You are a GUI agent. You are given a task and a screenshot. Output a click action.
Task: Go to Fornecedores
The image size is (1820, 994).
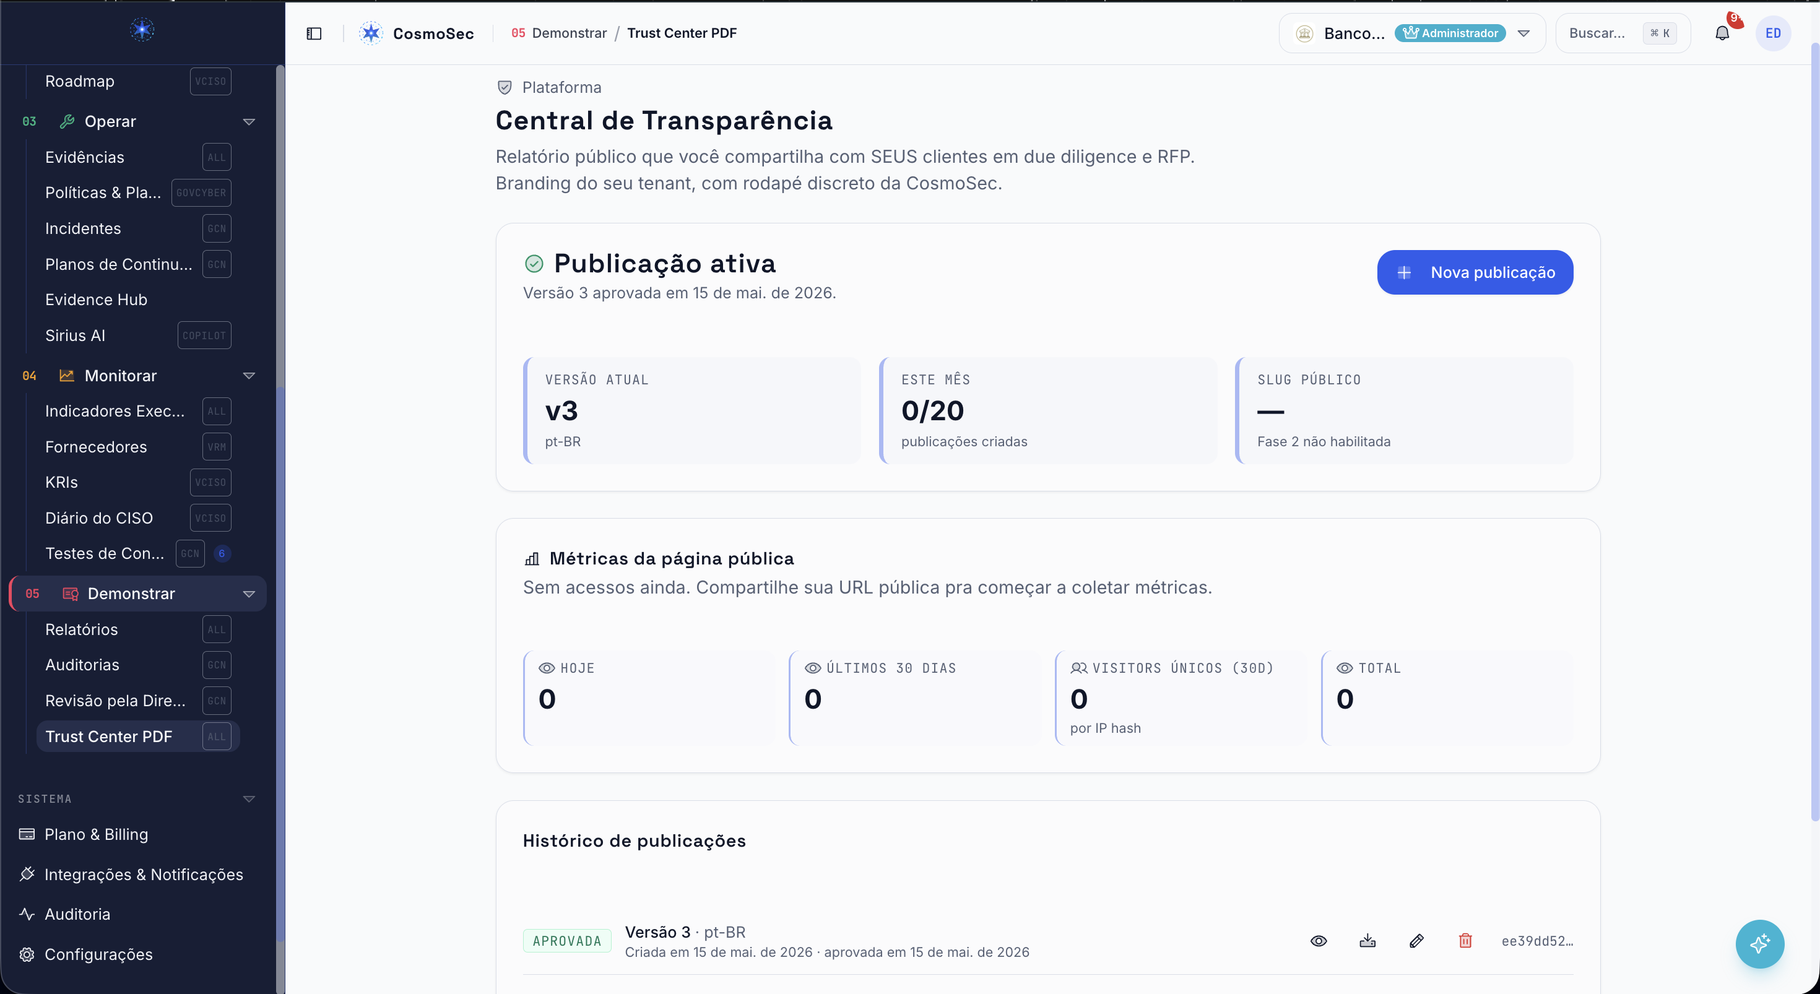pyautogui.click(x=138, y=446)
